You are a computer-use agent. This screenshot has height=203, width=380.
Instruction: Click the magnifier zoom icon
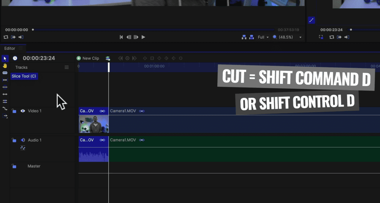point(275,37)
